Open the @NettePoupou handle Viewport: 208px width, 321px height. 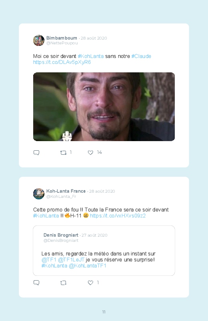(62, 43)
